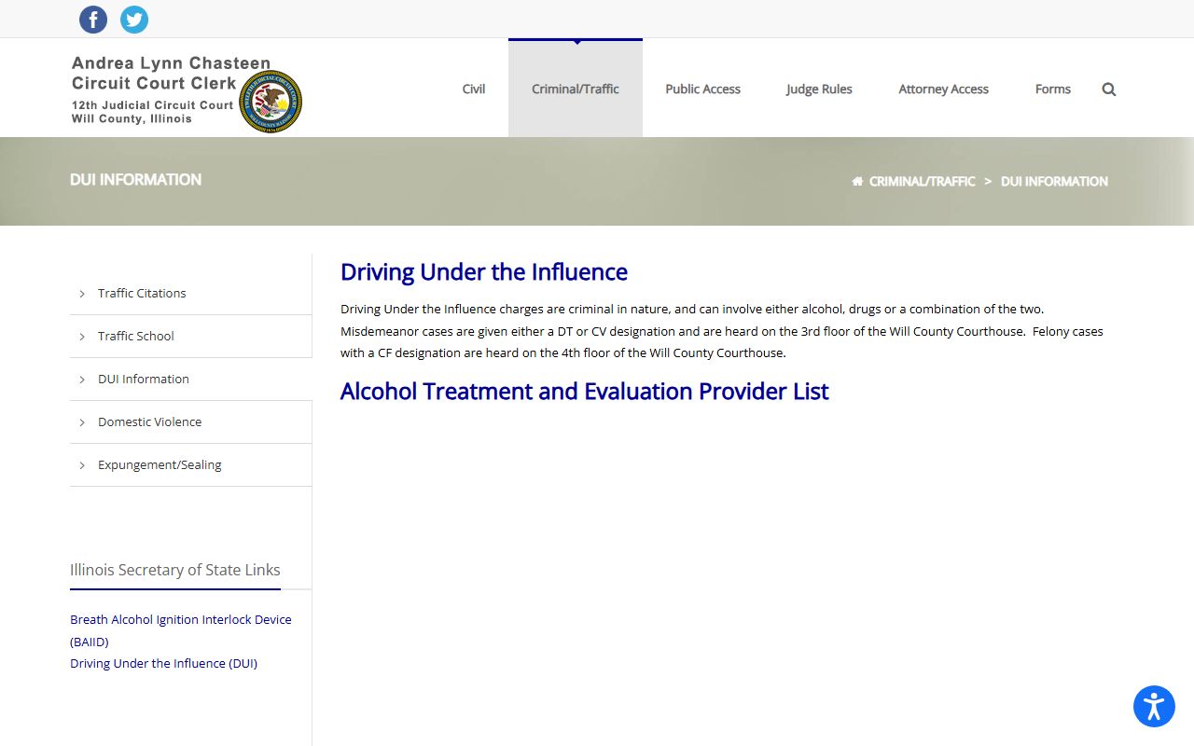Open Driving Under the Influence (DUI) link
This screenshot has width=1194, height=746.
[163, 663]
